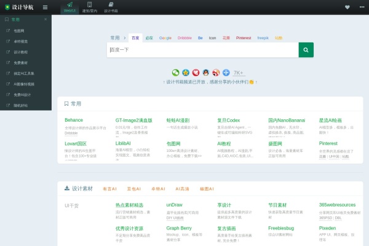This screenshot has width=369, height=246.
Task: Open the 豆包AI link
Action: tap(134, 189)
